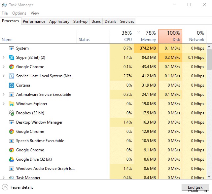Sort by the Network column header
This screenshot has height=194, width=212.
[x=194, y=36]
